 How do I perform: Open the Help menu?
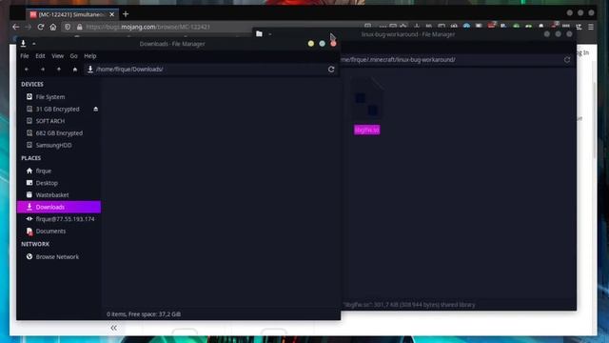click(90, 56)
